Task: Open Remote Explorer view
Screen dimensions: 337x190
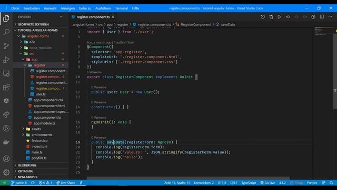Action: (x=6, y=73)
